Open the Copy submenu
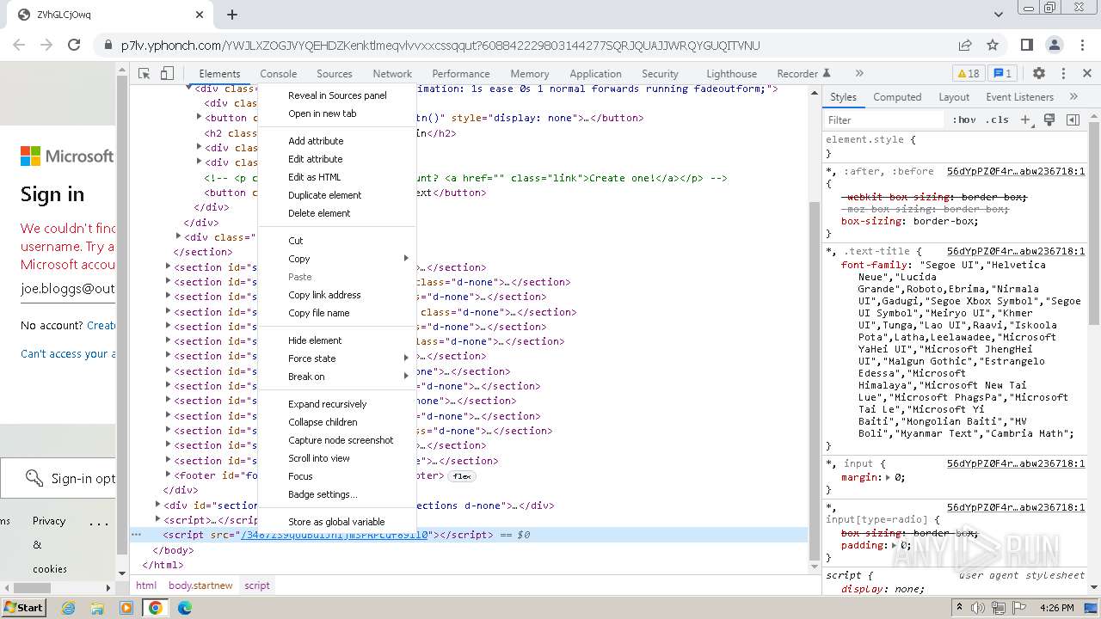1101x619 pixels. (x=337, y=259)
